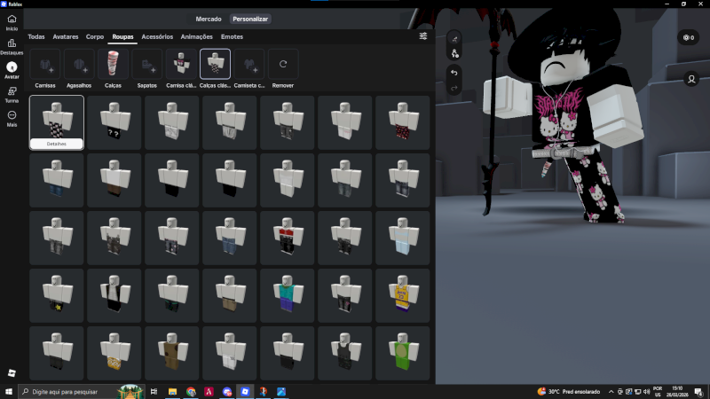The height and width of the screenshot is (399, 710).
Task: Open the Início home sidebar icon
Action: tap(12, 22)
